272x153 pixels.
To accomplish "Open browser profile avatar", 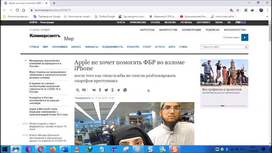I will pos(261,10).
